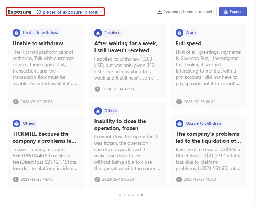Click the timestamp 2023-07-05 00:21
Viewport: 255px width, 205px height.
click(200, 102)
